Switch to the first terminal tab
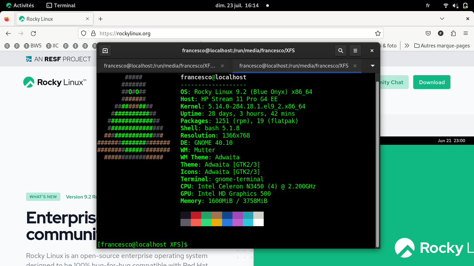 (160, 66)
